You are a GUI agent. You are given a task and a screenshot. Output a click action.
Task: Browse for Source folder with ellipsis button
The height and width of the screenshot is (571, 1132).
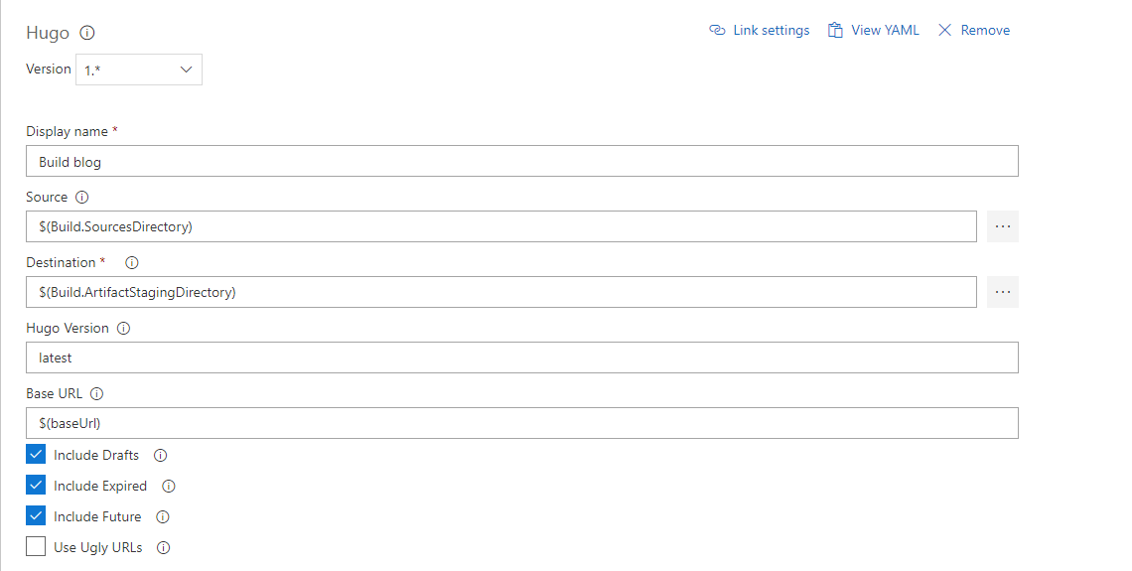click(1003, 226)
